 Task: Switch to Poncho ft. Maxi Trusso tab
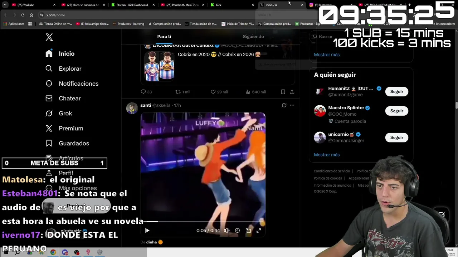[x=182, y=5]
